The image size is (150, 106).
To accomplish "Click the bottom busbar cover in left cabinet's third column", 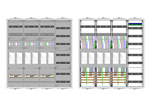I will coord(47,76).
